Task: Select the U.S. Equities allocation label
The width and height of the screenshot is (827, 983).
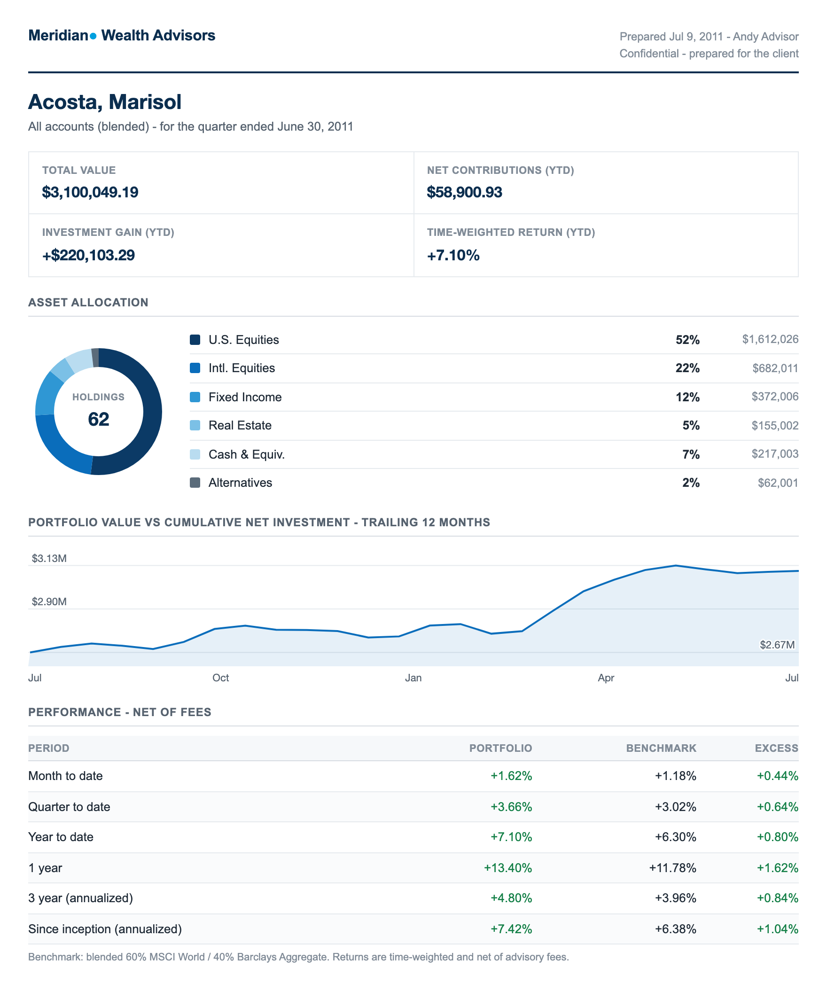Action: pos(244,340)
